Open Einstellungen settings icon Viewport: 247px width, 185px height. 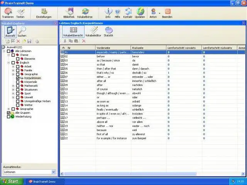tap(44, 13)
